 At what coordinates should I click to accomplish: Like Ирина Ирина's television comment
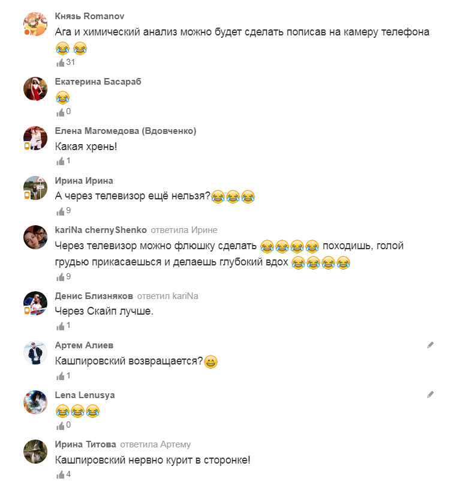[60, 211]
